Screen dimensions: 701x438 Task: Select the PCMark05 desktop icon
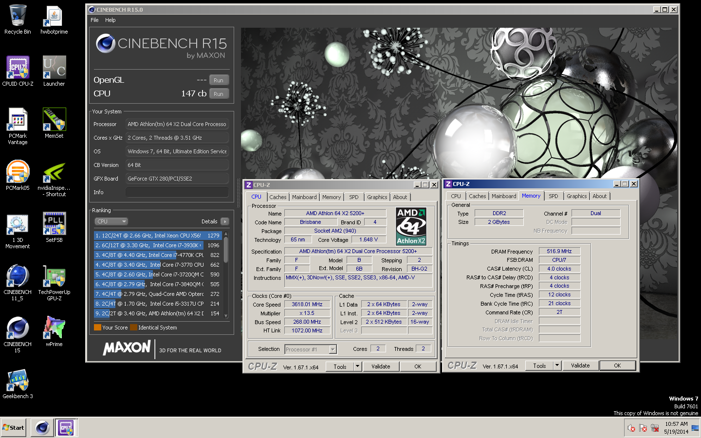[x=18, y=175]
